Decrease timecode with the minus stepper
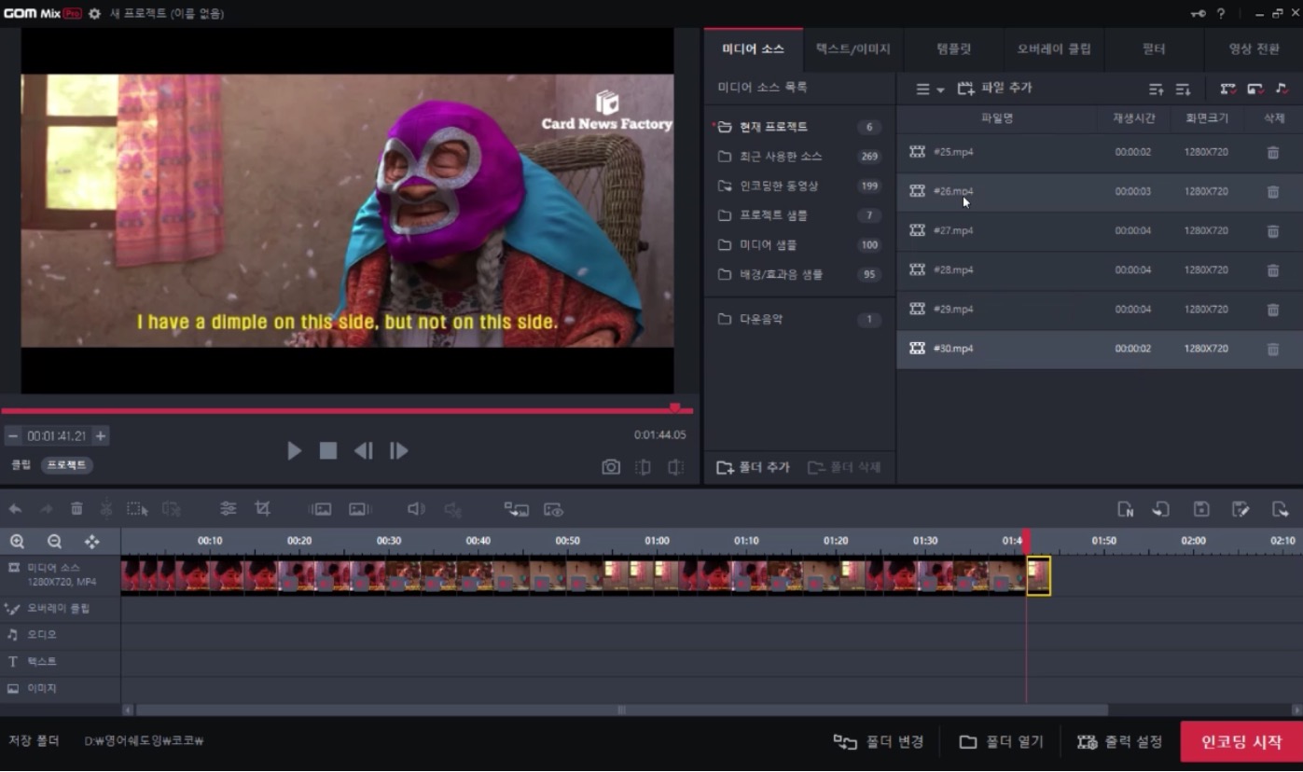Viewport: 1303px width, 772px height. pyautogui.click(x=12, y=435)
